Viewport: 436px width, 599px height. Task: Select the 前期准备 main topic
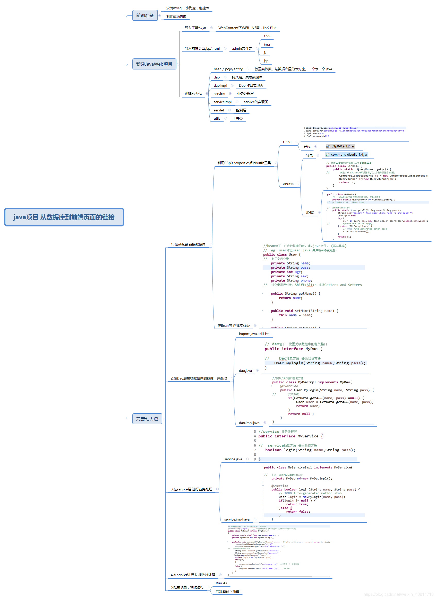click(145, 15)
